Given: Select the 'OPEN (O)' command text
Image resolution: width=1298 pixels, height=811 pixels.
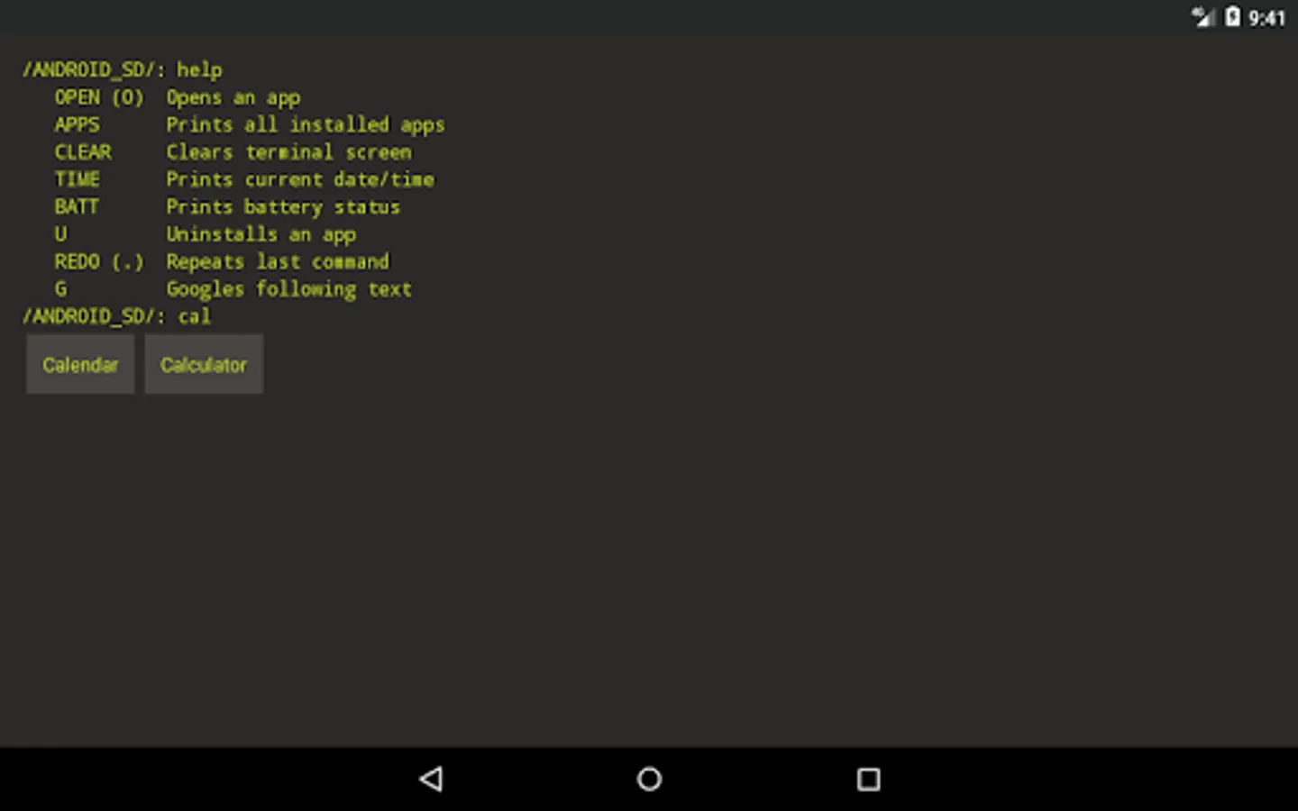Looking at the screenshot, I should coord(99,97).
